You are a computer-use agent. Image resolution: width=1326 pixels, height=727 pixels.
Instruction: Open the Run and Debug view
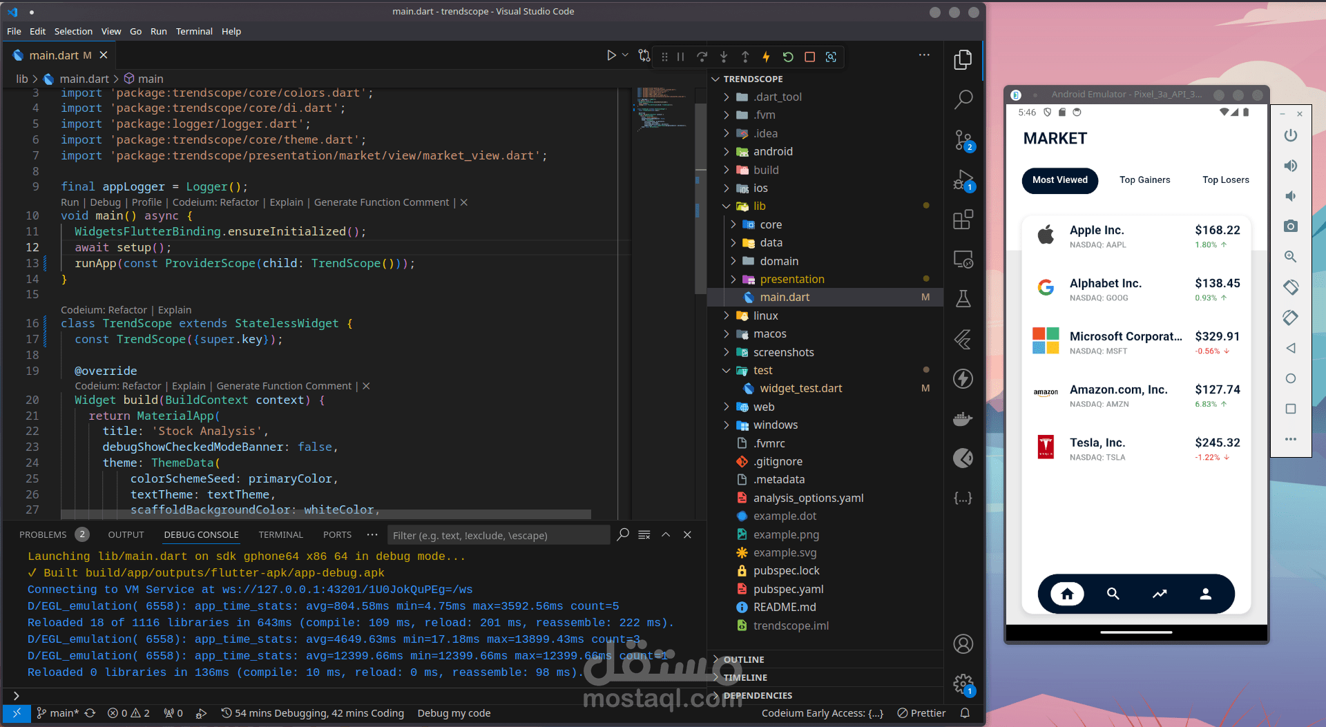point(963,181)
